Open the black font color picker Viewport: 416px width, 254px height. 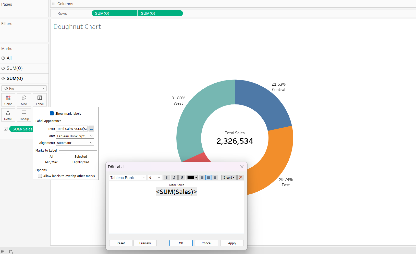coord(192,178)
